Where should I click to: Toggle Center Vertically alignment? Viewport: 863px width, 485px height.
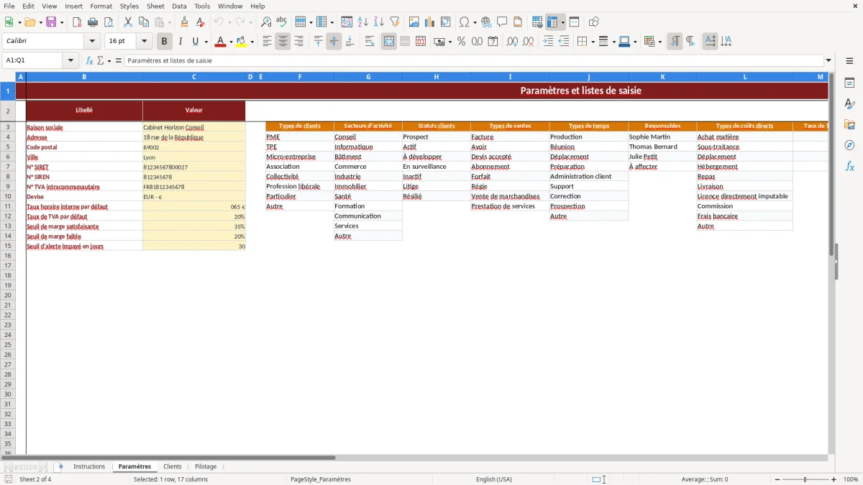pos(334,42)
